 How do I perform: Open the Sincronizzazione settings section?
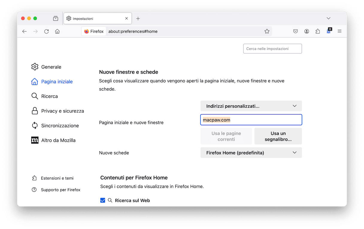point(55,126)
